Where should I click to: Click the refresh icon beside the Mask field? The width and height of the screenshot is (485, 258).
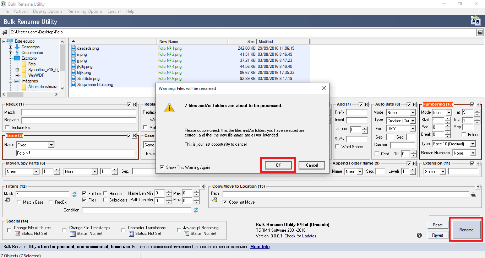tap(75, 194)
